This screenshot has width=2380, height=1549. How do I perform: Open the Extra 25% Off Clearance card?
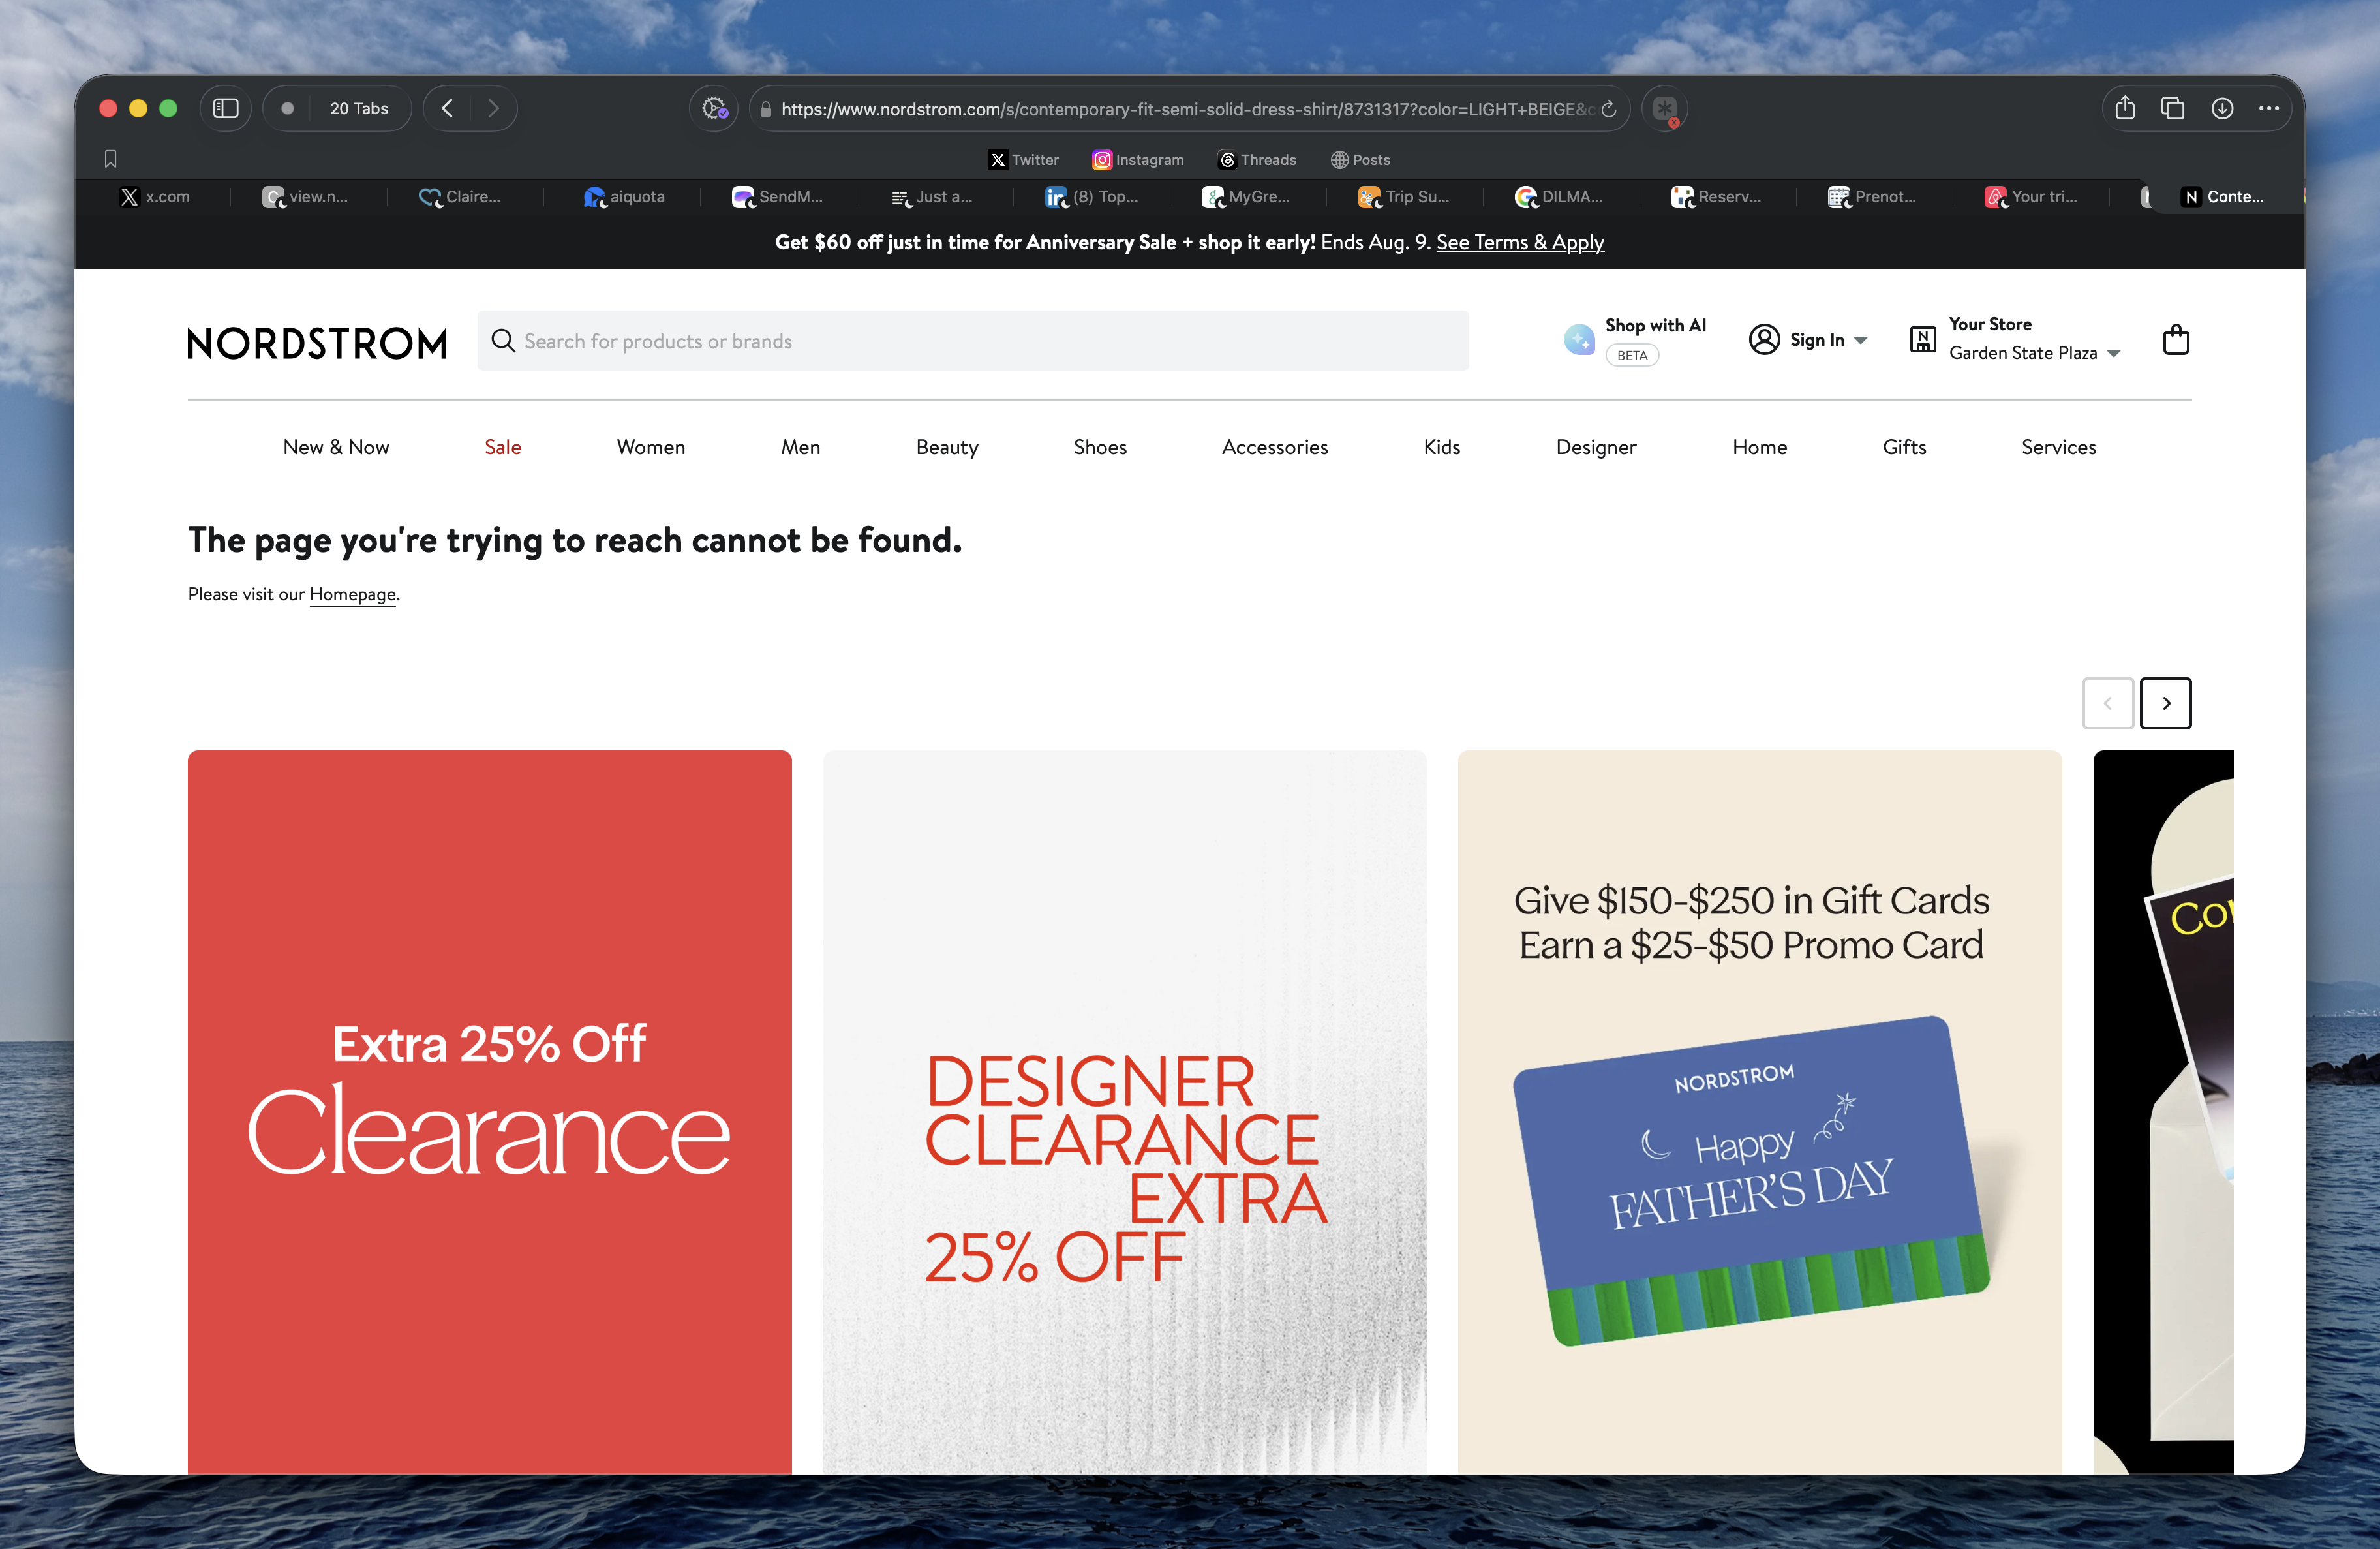click(x=490, y=1112)
